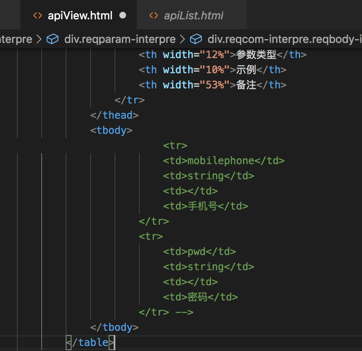Click the HTML file icon on apiList.html tab

click(x=154, y=16)
